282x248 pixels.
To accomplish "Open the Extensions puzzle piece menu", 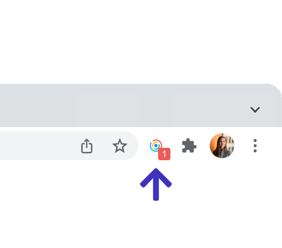I will 189,146.
